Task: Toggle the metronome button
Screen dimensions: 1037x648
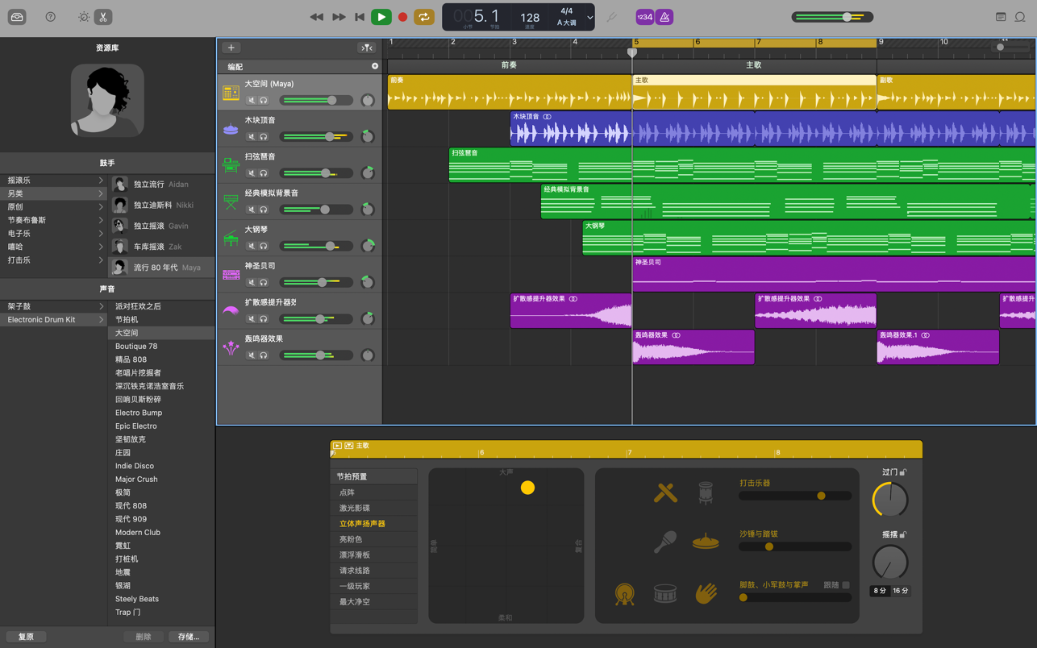Action: [x=664, y=17]
